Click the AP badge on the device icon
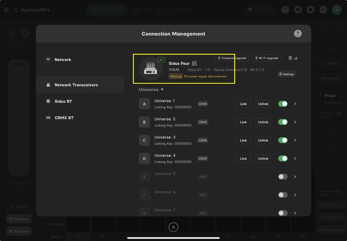347x241 pixels. coord(161,60)
